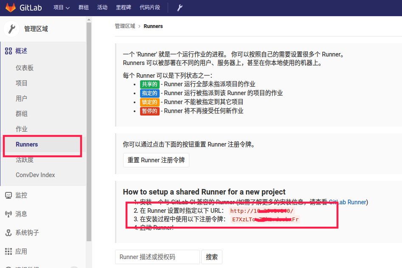Image resolution: width=402 pixels, height=268 pixels.
Task: Click the 管理区域 wrench avatar icon
Action: pyautogui.click(x=11, y=29)
